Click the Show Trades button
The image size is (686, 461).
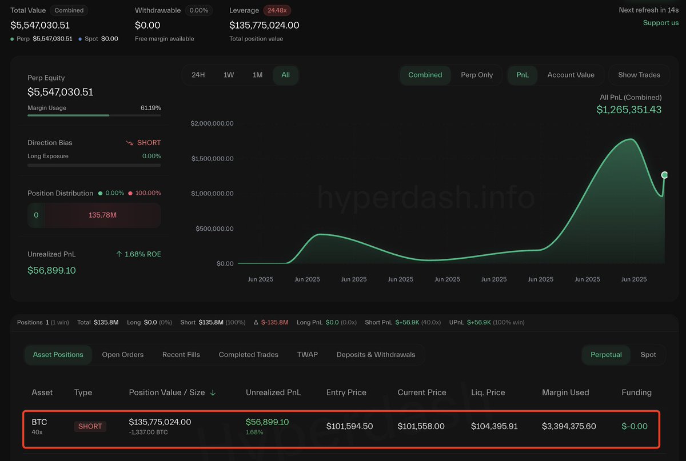[639, 75]
